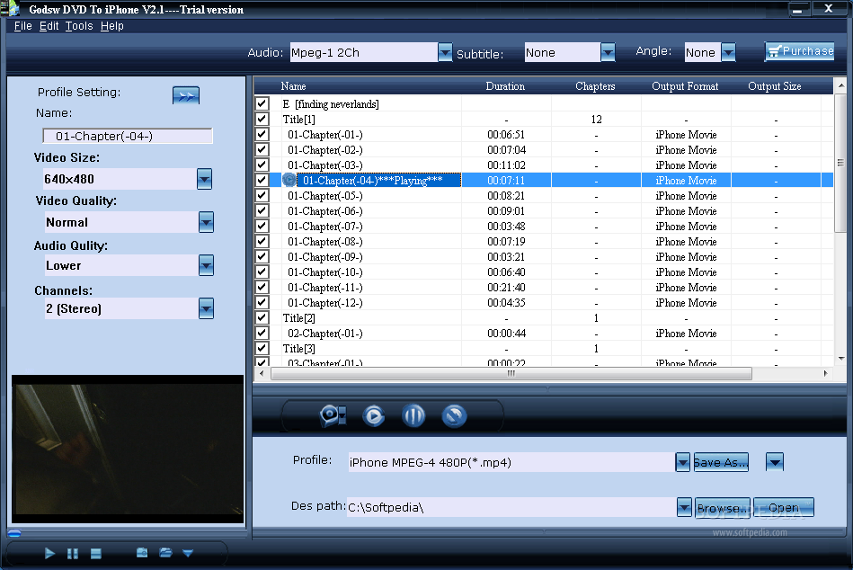The width and height of the screenshot is (853, 570).
Task: Uncheck the 01-Chapter(-11-) checkbox
Action: tap(262, 287)
